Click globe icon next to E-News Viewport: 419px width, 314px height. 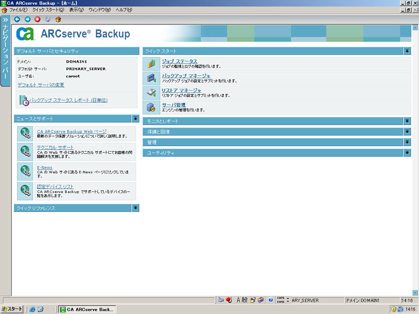[x=25, y=171]
